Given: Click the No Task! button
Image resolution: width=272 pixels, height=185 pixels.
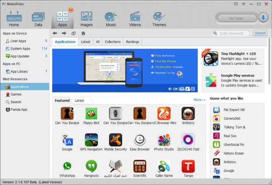Looking at the screenshot, I should click(x=237, y=18).
